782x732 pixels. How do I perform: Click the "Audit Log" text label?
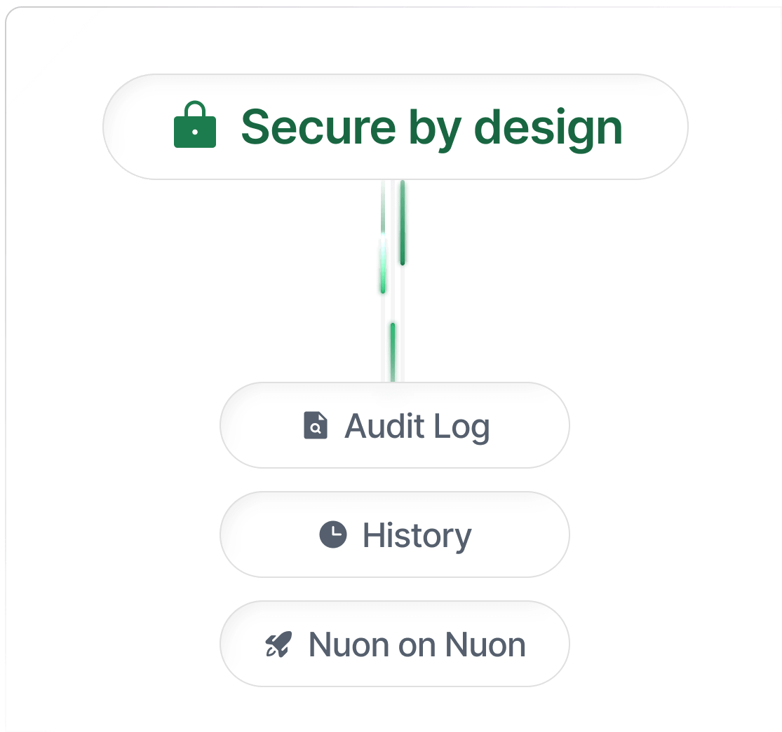(417, 426)
